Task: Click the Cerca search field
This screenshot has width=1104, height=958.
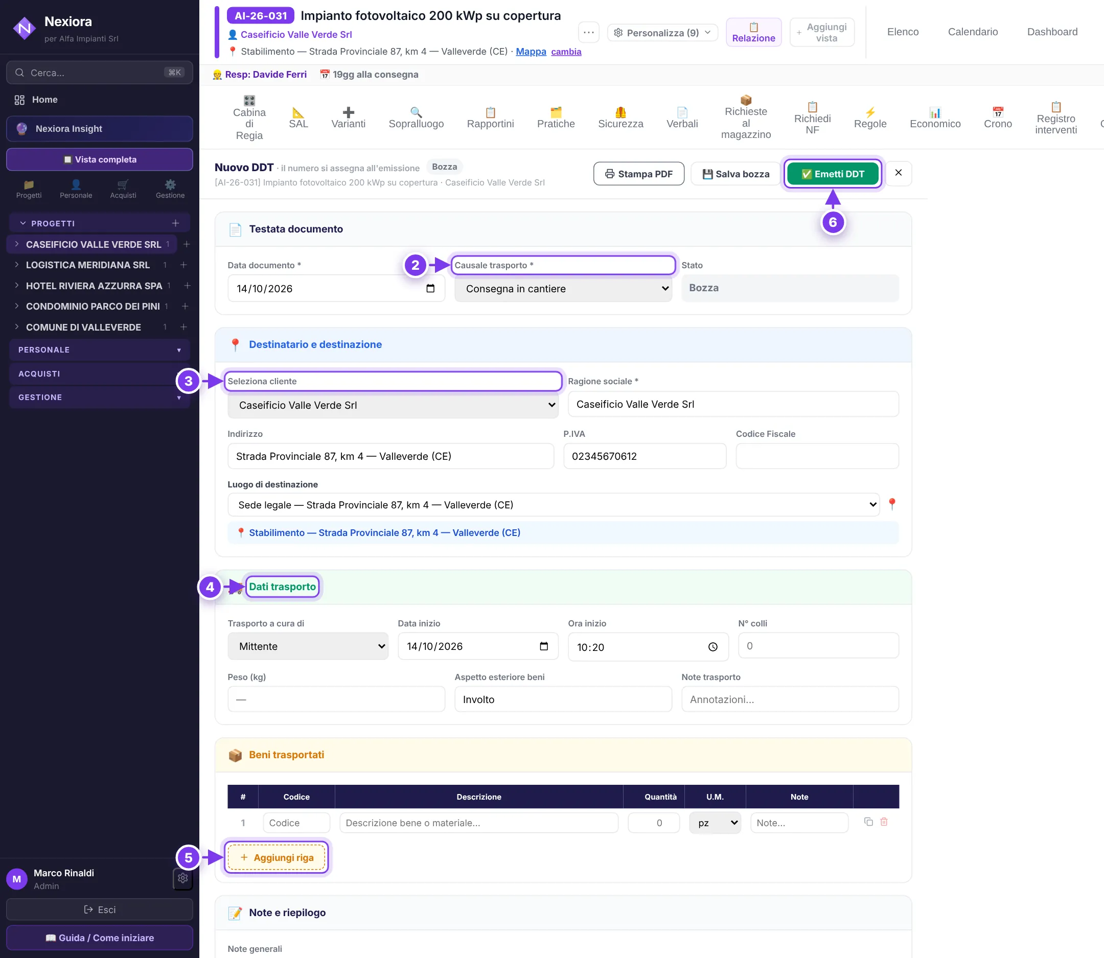Action: pyautogui.click(x=100, y=72)
